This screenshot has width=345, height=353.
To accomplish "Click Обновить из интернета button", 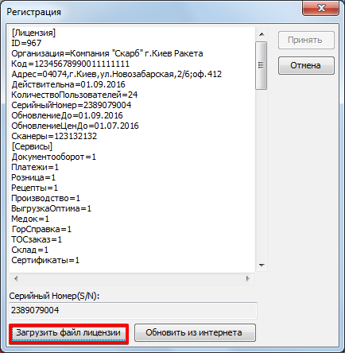I will (x=195, y=332).
